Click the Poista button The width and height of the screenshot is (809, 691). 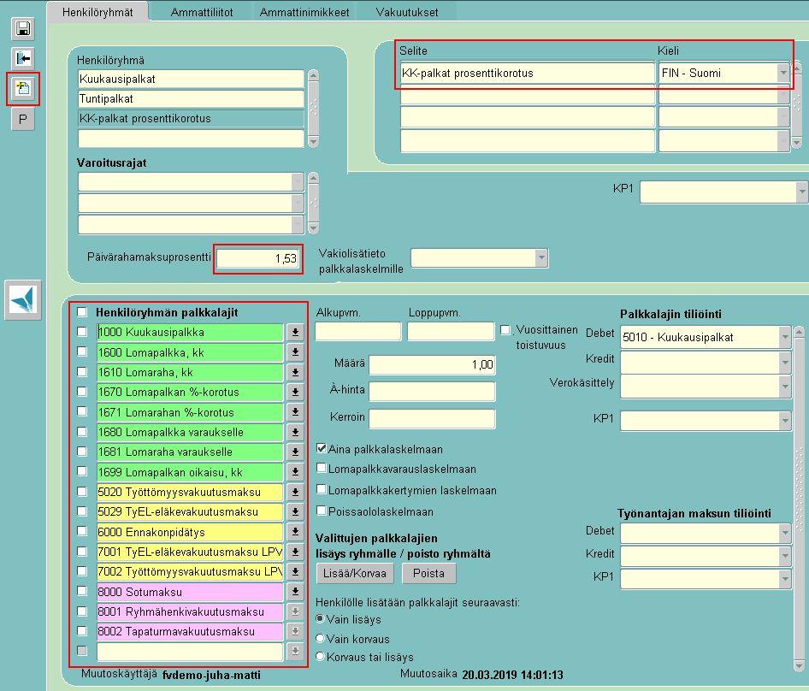pos(428,573)
